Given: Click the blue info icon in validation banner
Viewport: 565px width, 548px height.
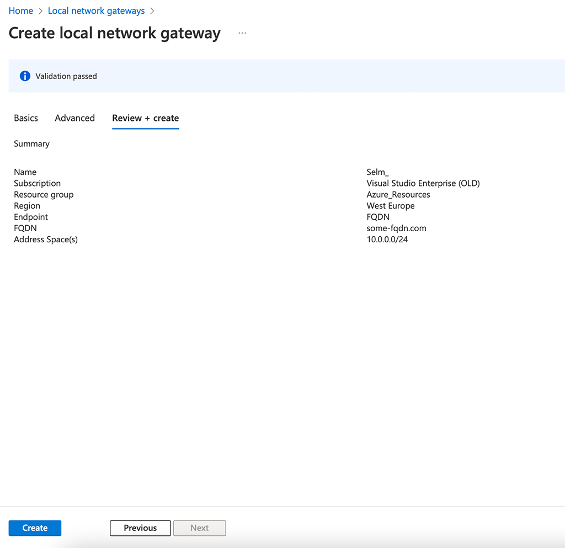Looking at the screenshot, I should [x=24, y=76].
